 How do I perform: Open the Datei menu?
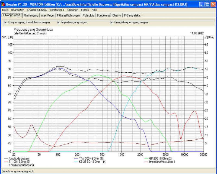(x=5, y=10)
